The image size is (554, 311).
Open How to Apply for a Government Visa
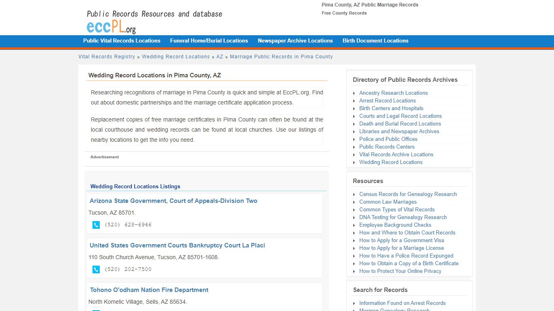(402, 240)
